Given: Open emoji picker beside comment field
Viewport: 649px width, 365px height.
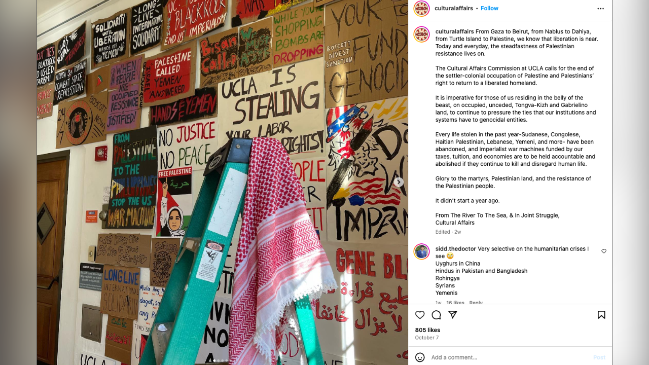Looking at the screenshot, I should tap(420, 357).
